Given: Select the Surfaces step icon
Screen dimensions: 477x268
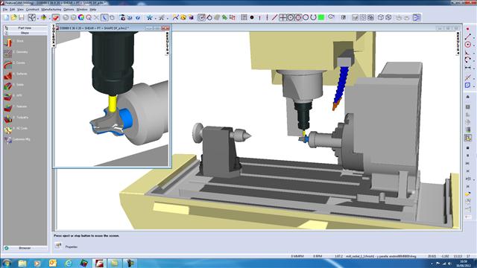Looking at the screenshot, I should [8, 74].
